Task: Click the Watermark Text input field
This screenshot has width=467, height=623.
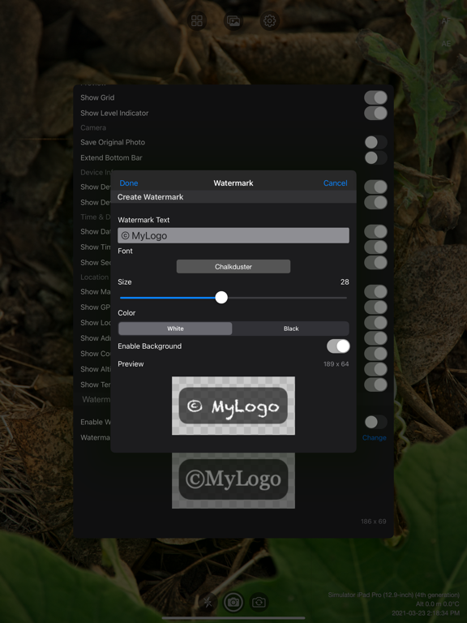Action: click(233, 235)
